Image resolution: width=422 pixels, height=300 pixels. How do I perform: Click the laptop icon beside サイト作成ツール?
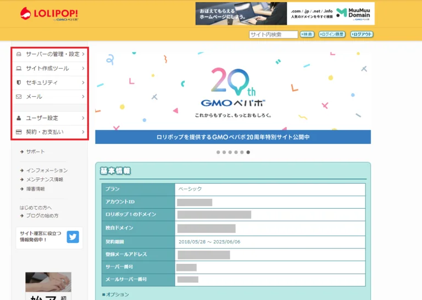click(x=19, y=68)
